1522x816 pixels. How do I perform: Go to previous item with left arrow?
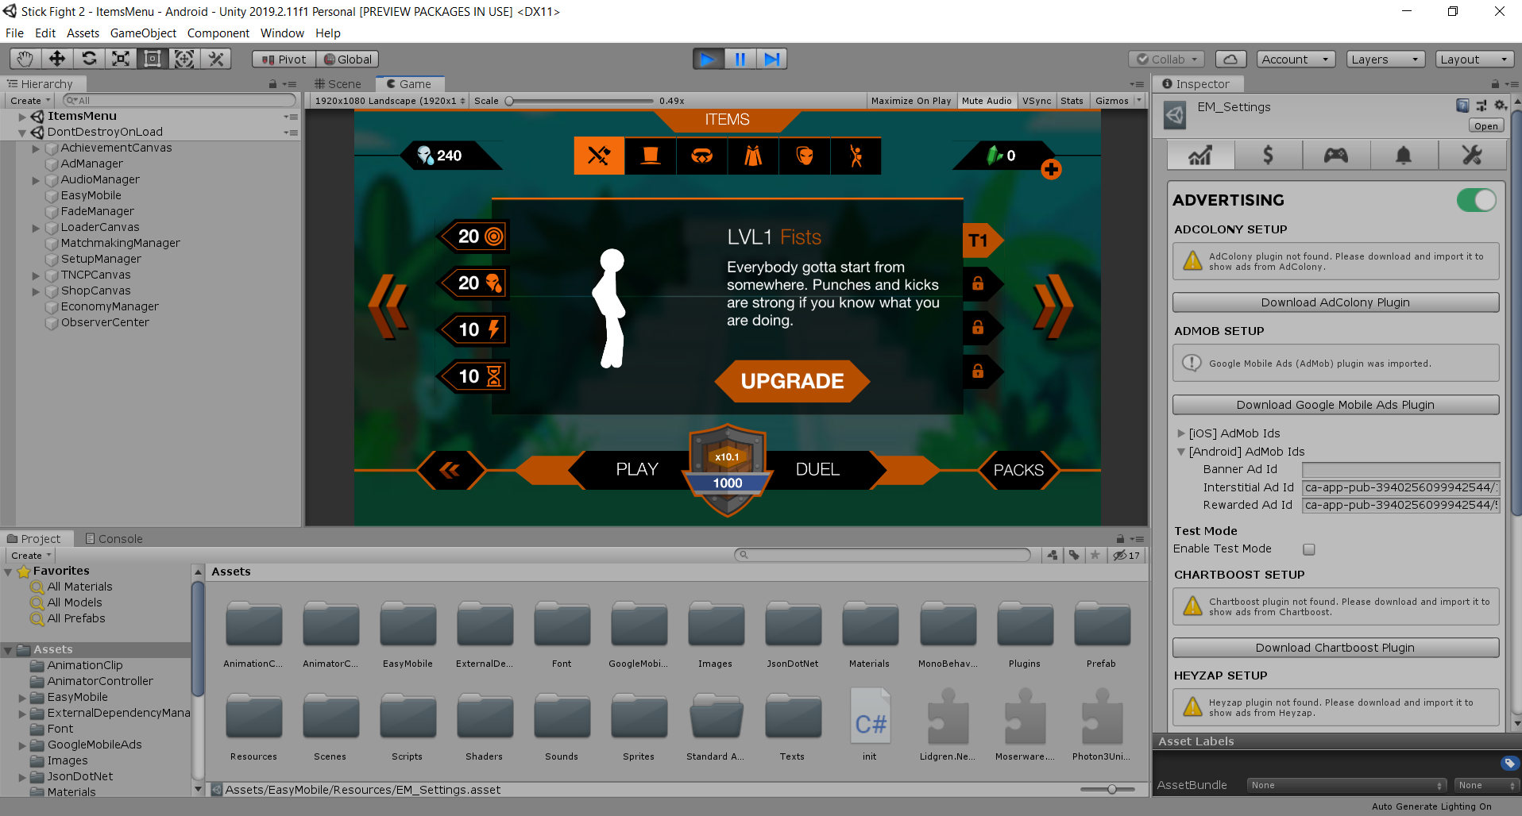pos(388,306)
